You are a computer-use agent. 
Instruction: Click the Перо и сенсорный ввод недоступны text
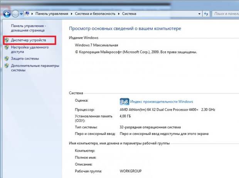pos(164,134)
